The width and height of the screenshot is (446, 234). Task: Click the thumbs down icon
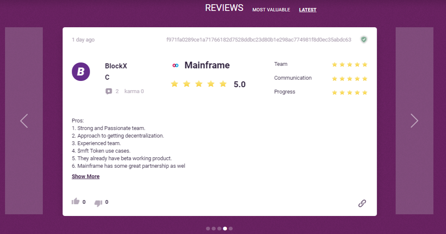click(x=99, y=203)
